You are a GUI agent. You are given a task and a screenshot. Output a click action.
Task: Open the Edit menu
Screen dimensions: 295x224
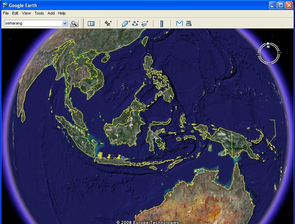(x=15, y=13)
